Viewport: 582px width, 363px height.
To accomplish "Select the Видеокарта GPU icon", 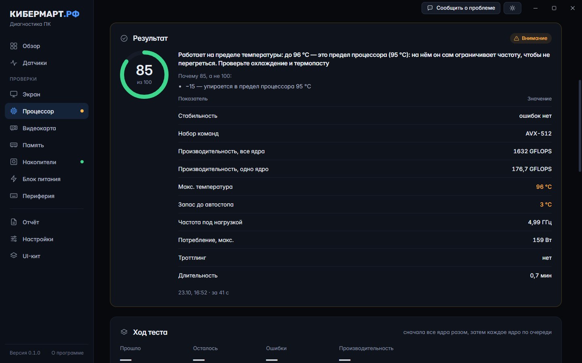I will [x=14, y=128].
